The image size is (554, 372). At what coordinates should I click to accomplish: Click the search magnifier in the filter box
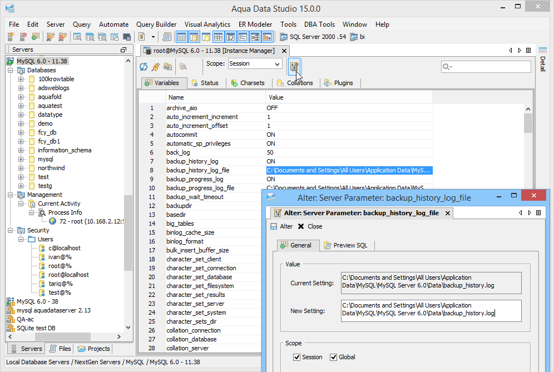point(447,66)
